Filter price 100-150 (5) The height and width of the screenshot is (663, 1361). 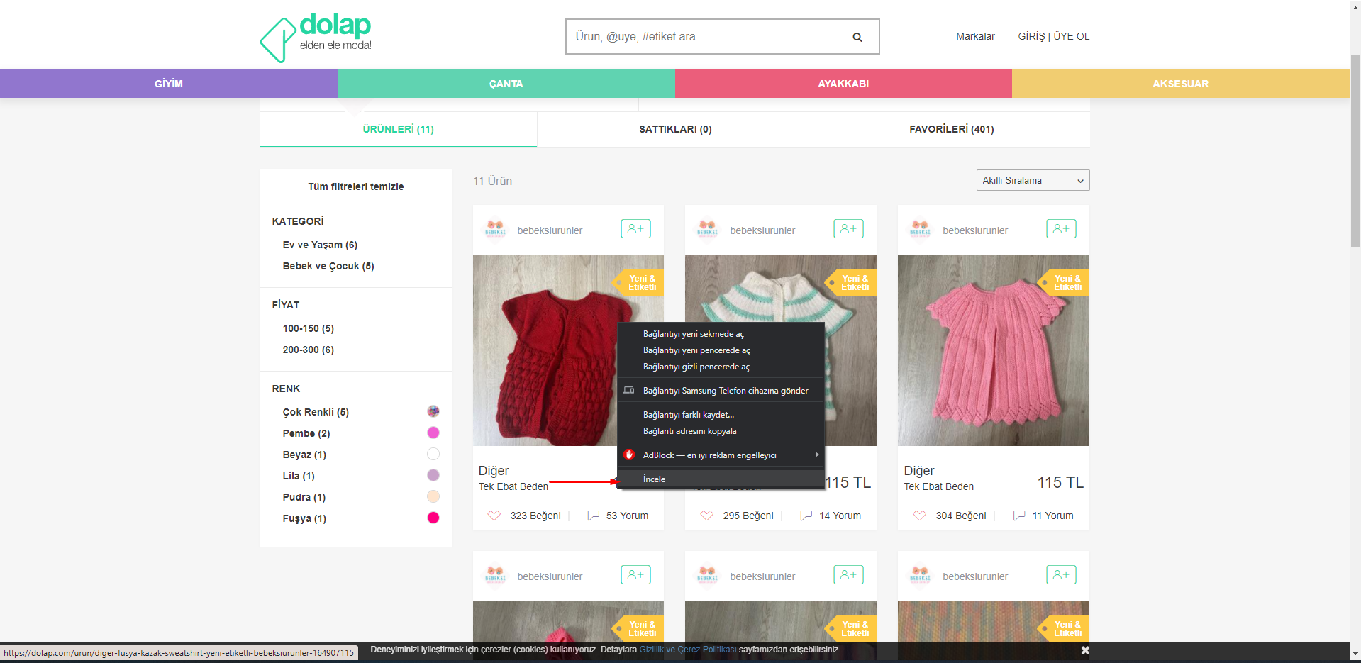309,328
